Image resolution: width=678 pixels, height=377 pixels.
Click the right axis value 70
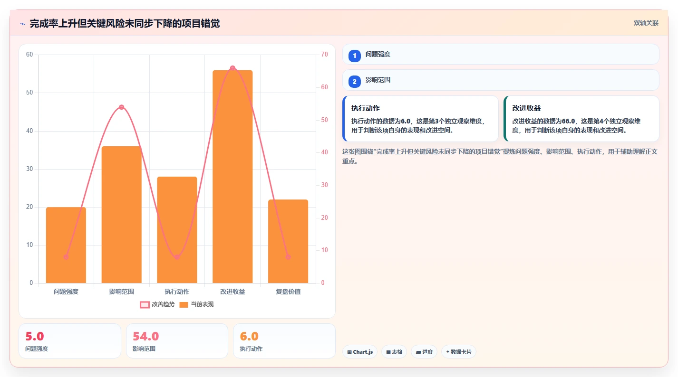pyautogui.click(x=325, y=55)
